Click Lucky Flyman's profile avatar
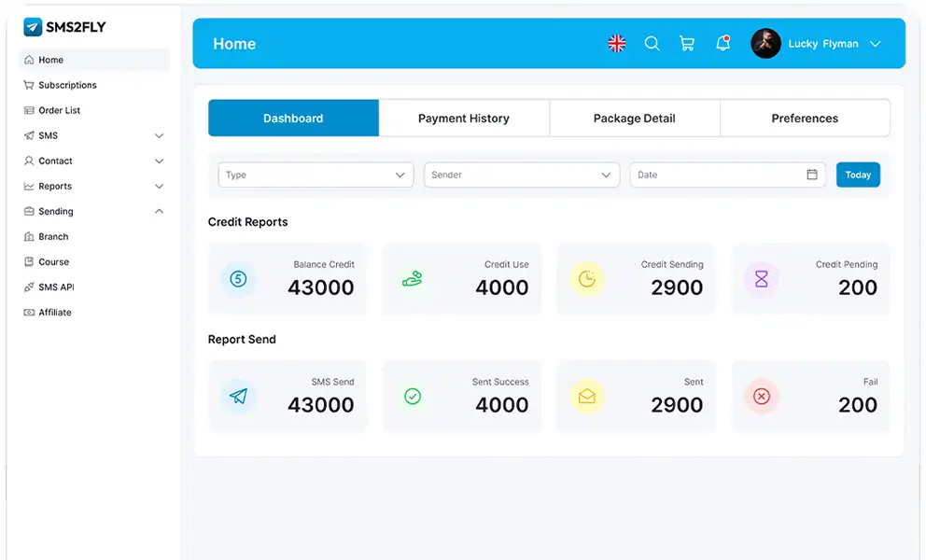The height and width of the screenshot is (560, 926). (765, 44)
